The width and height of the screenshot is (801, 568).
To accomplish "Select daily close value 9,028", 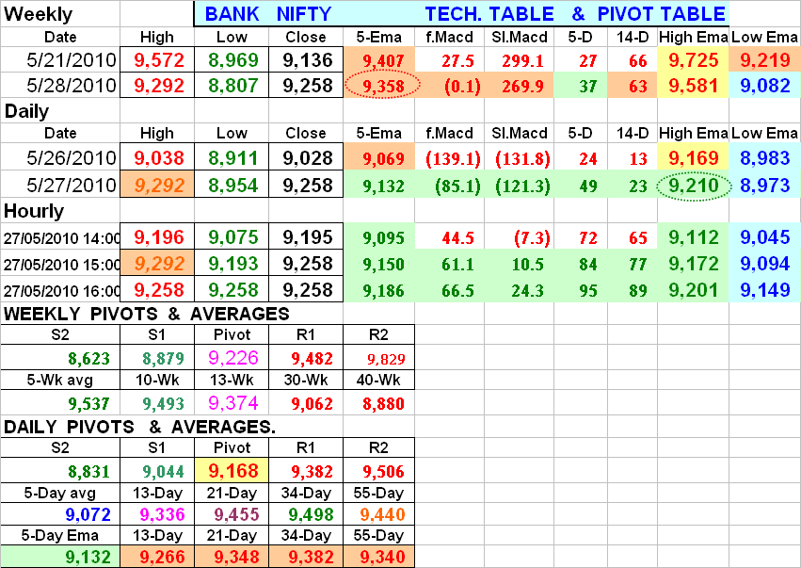I will [x=308, y=158].
